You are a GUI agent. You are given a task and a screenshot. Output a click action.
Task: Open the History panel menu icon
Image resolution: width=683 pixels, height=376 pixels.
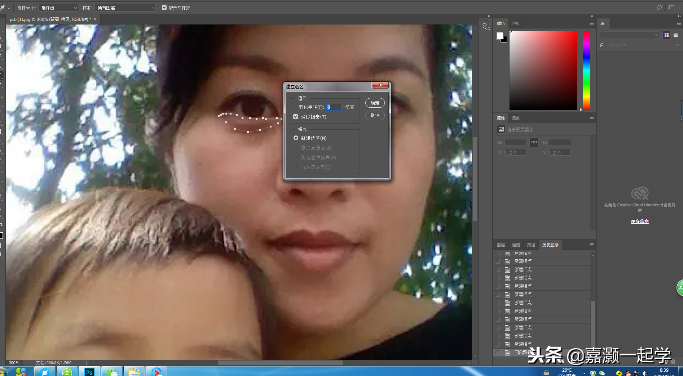tap(592, 245)
